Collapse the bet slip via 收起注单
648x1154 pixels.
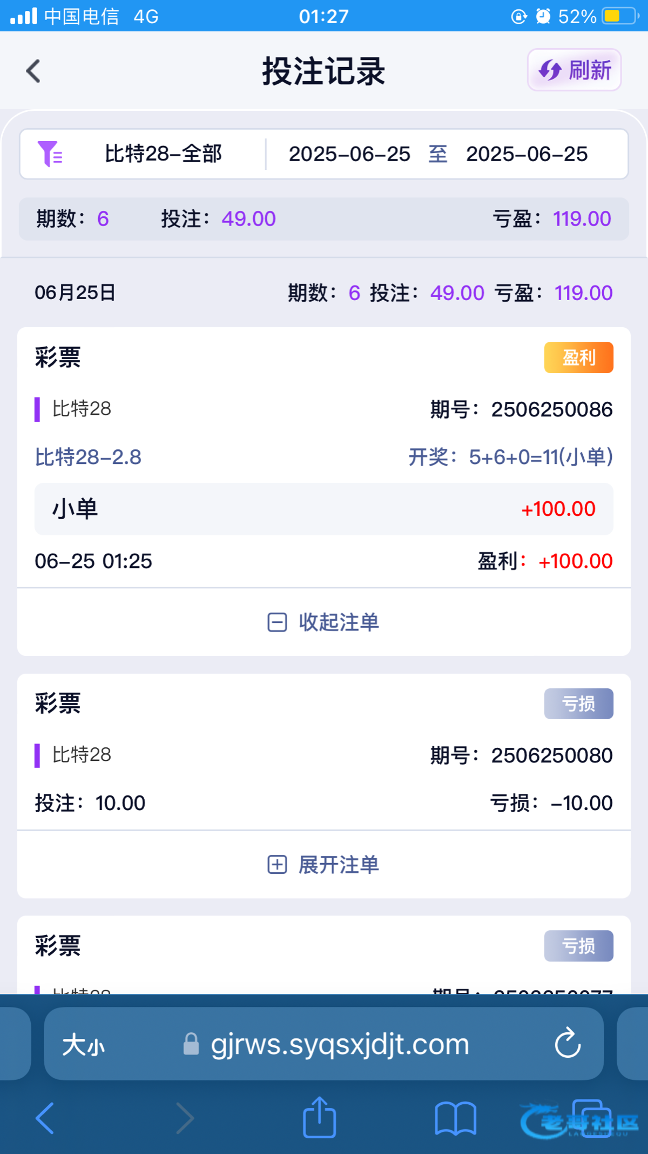[x=324, y=622]
